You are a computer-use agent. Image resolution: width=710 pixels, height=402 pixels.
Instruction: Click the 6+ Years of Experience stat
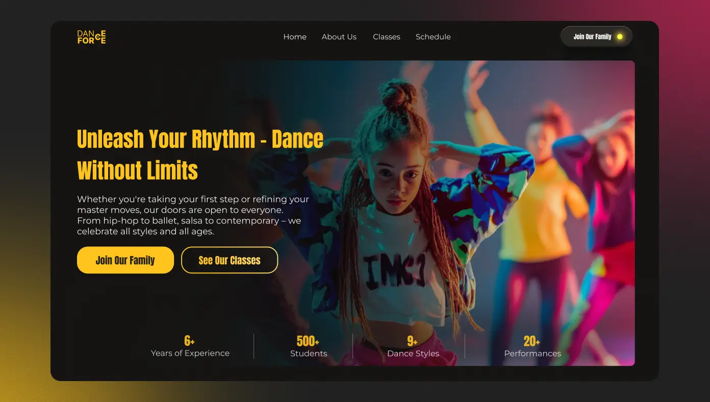(190, 346)
